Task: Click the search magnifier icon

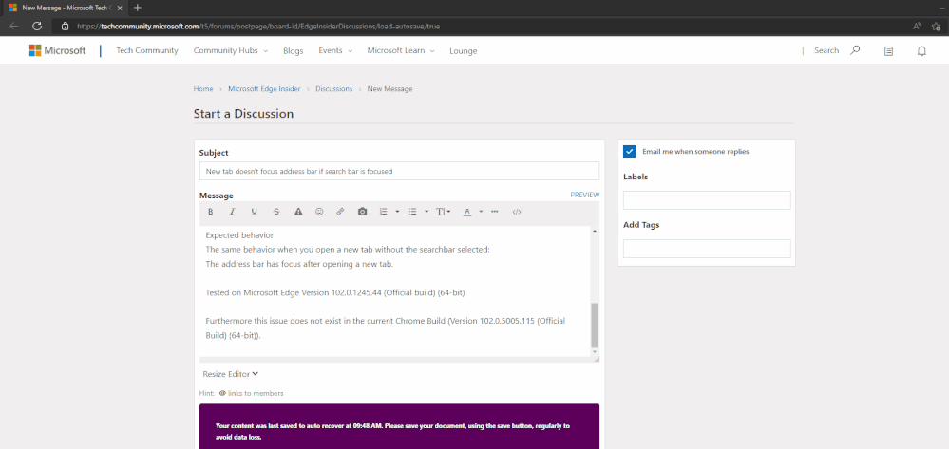Action: coord(855,50)
